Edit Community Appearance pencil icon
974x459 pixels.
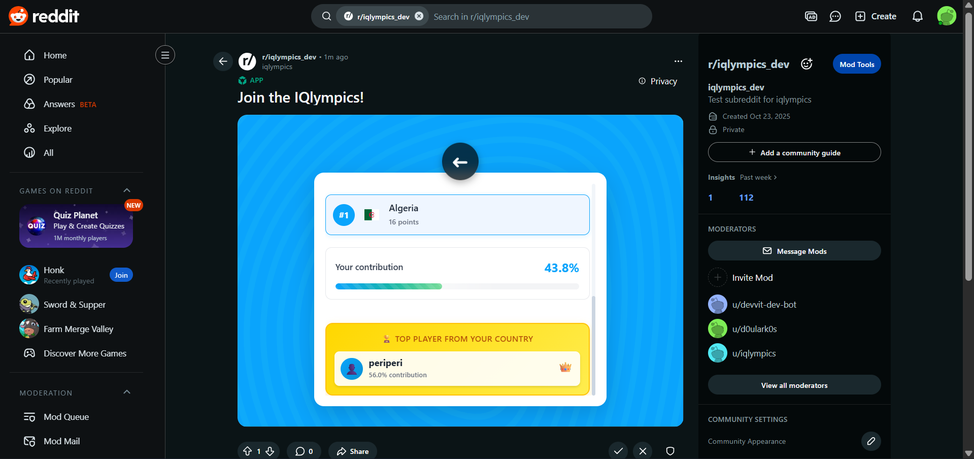[x=871, y=441]
